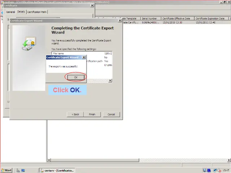Switch to the General certificate tab
This screenshot has height=173, width=231.
10,12
